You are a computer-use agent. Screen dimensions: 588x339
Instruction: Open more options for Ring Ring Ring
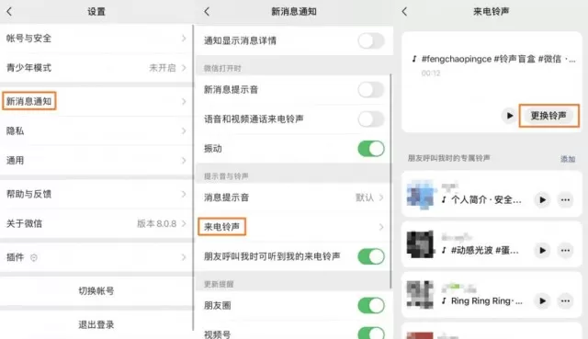tap(565, 300)
